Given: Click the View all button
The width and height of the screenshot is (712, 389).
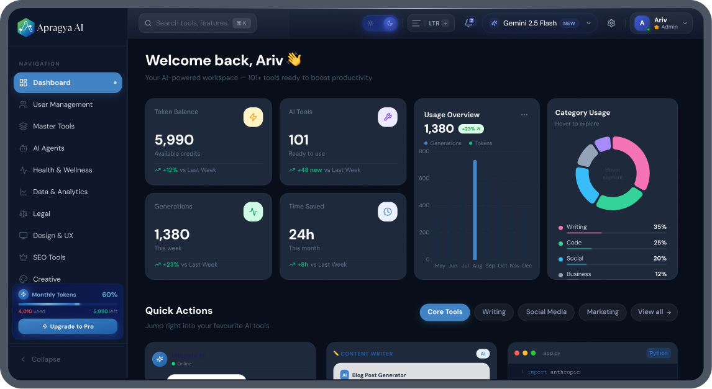Looking at the screenshot, I should [654, 312].
